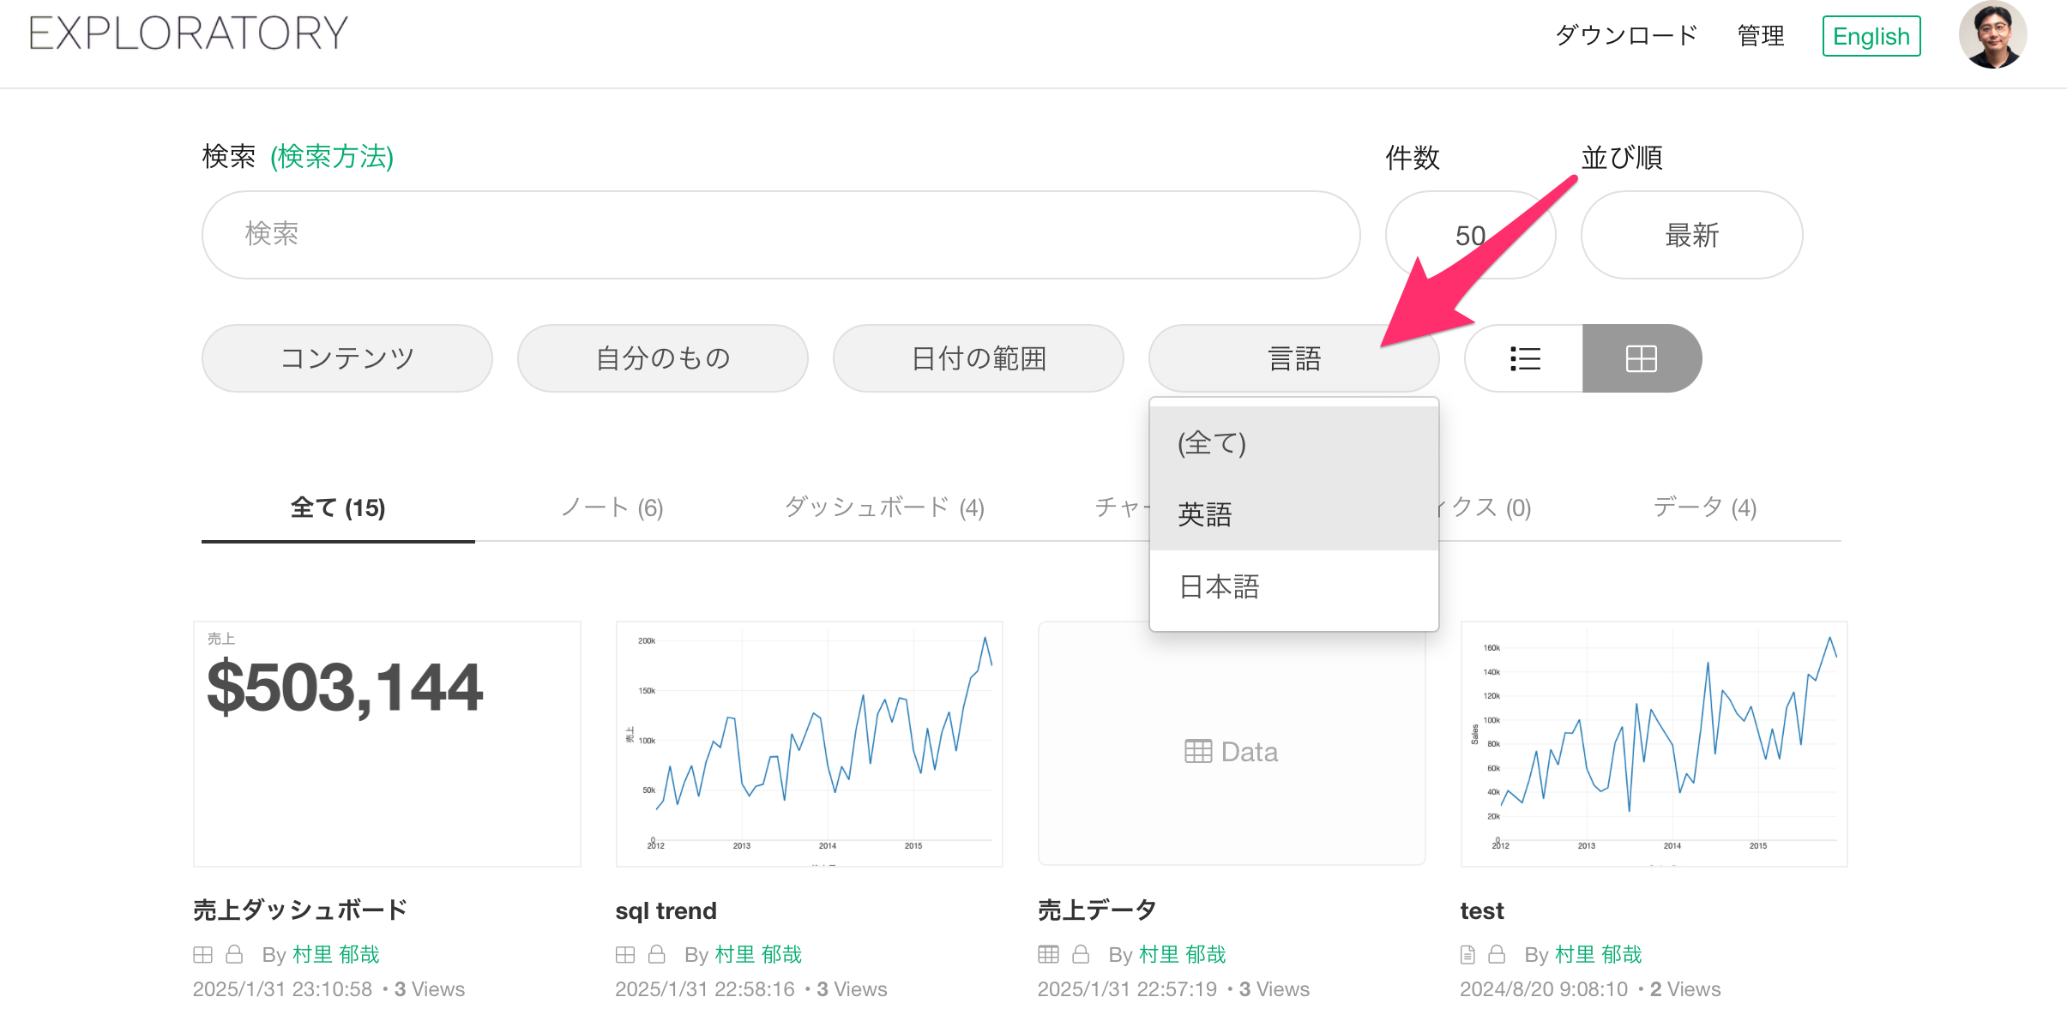Screen dimensions: 2067x1027
Task: Open the 自分のもの filter dropdown
Action: click(x=663, y=358)
